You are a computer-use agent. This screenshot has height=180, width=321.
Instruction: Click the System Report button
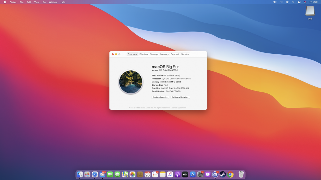point(160,97)
